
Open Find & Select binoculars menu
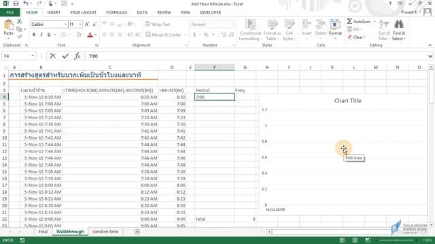(x=399, y=30)
